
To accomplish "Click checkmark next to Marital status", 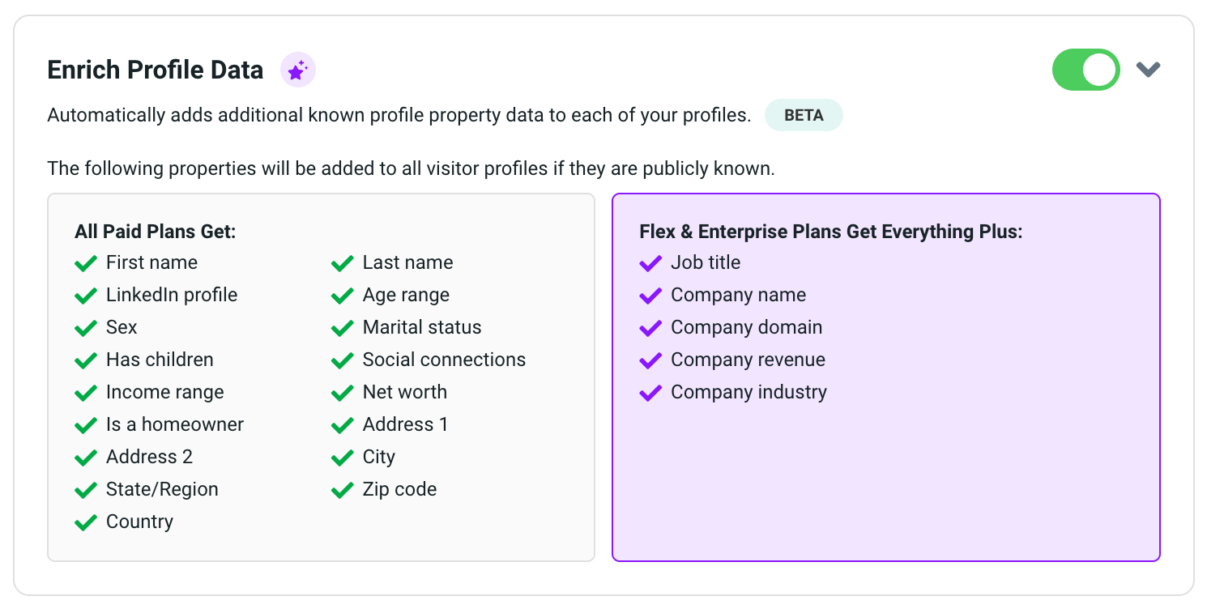I will click(x=343, y=328).
